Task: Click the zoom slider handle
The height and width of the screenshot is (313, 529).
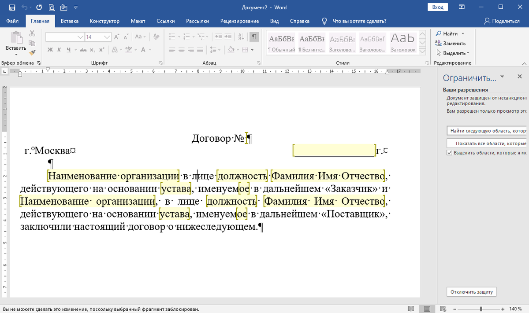Action: (481, 309)
